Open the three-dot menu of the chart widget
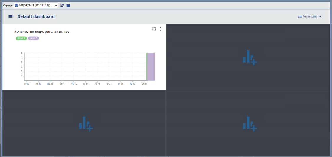 point(161,29)
